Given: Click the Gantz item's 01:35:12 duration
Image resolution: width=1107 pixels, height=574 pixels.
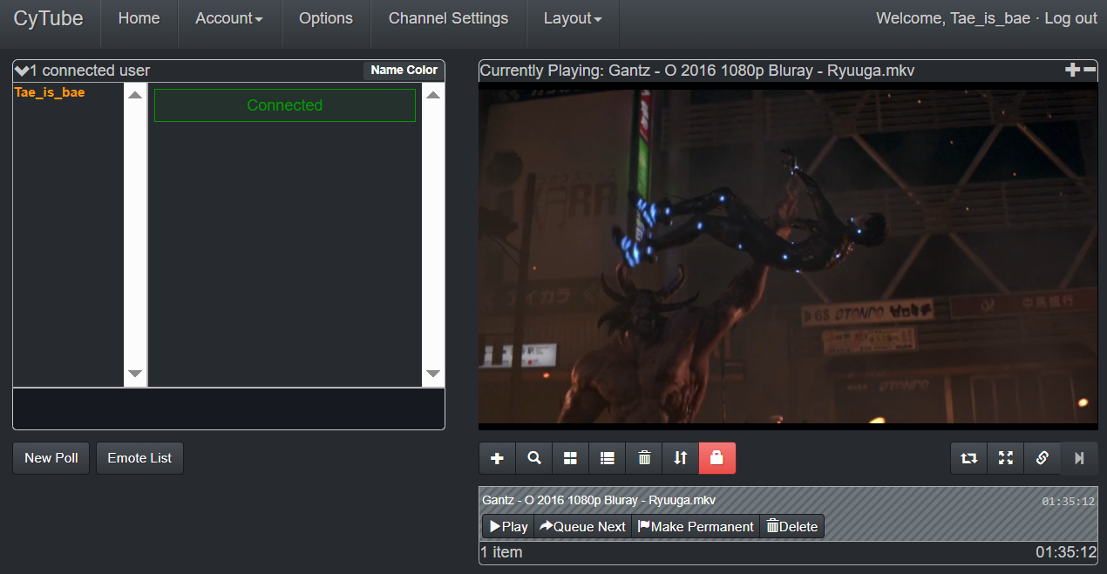Looking at the screenshot, I should click(x=1068, y=502).
